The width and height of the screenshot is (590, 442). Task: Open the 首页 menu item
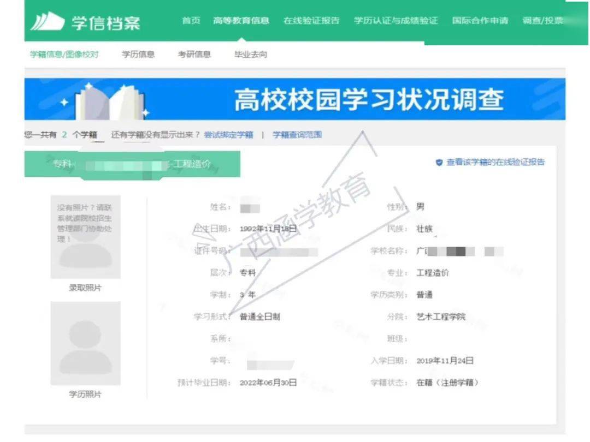(191, 21)
